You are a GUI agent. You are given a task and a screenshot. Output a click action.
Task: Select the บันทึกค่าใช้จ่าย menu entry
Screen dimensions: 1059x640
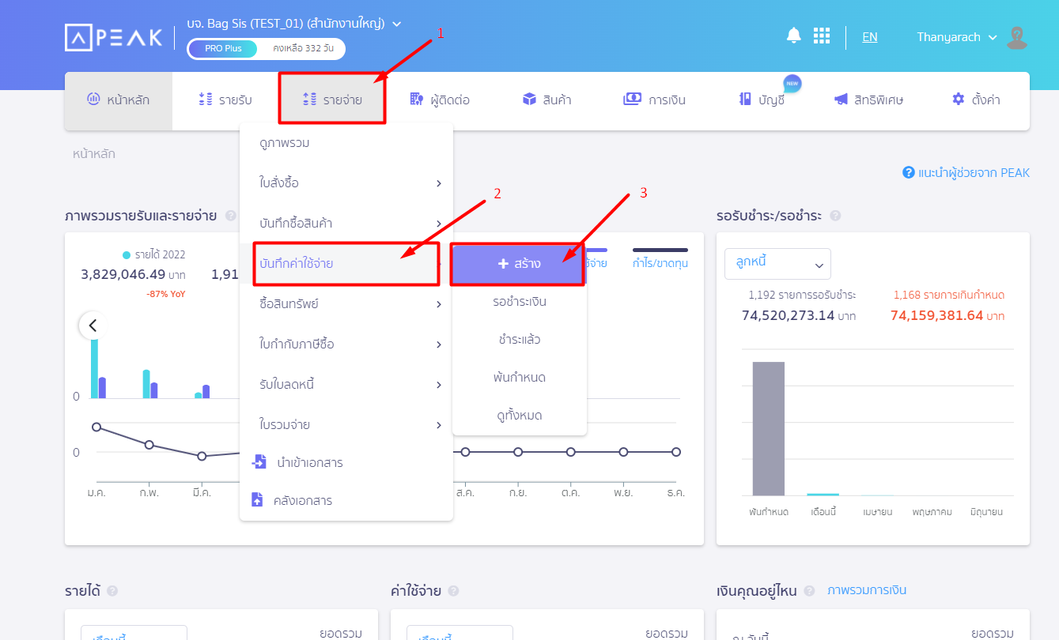[x=346, y=264]
